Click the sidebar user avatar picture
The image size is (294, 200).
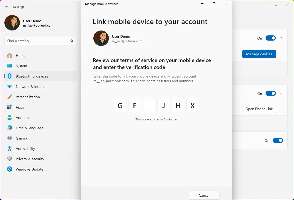[x=12, y=23]
